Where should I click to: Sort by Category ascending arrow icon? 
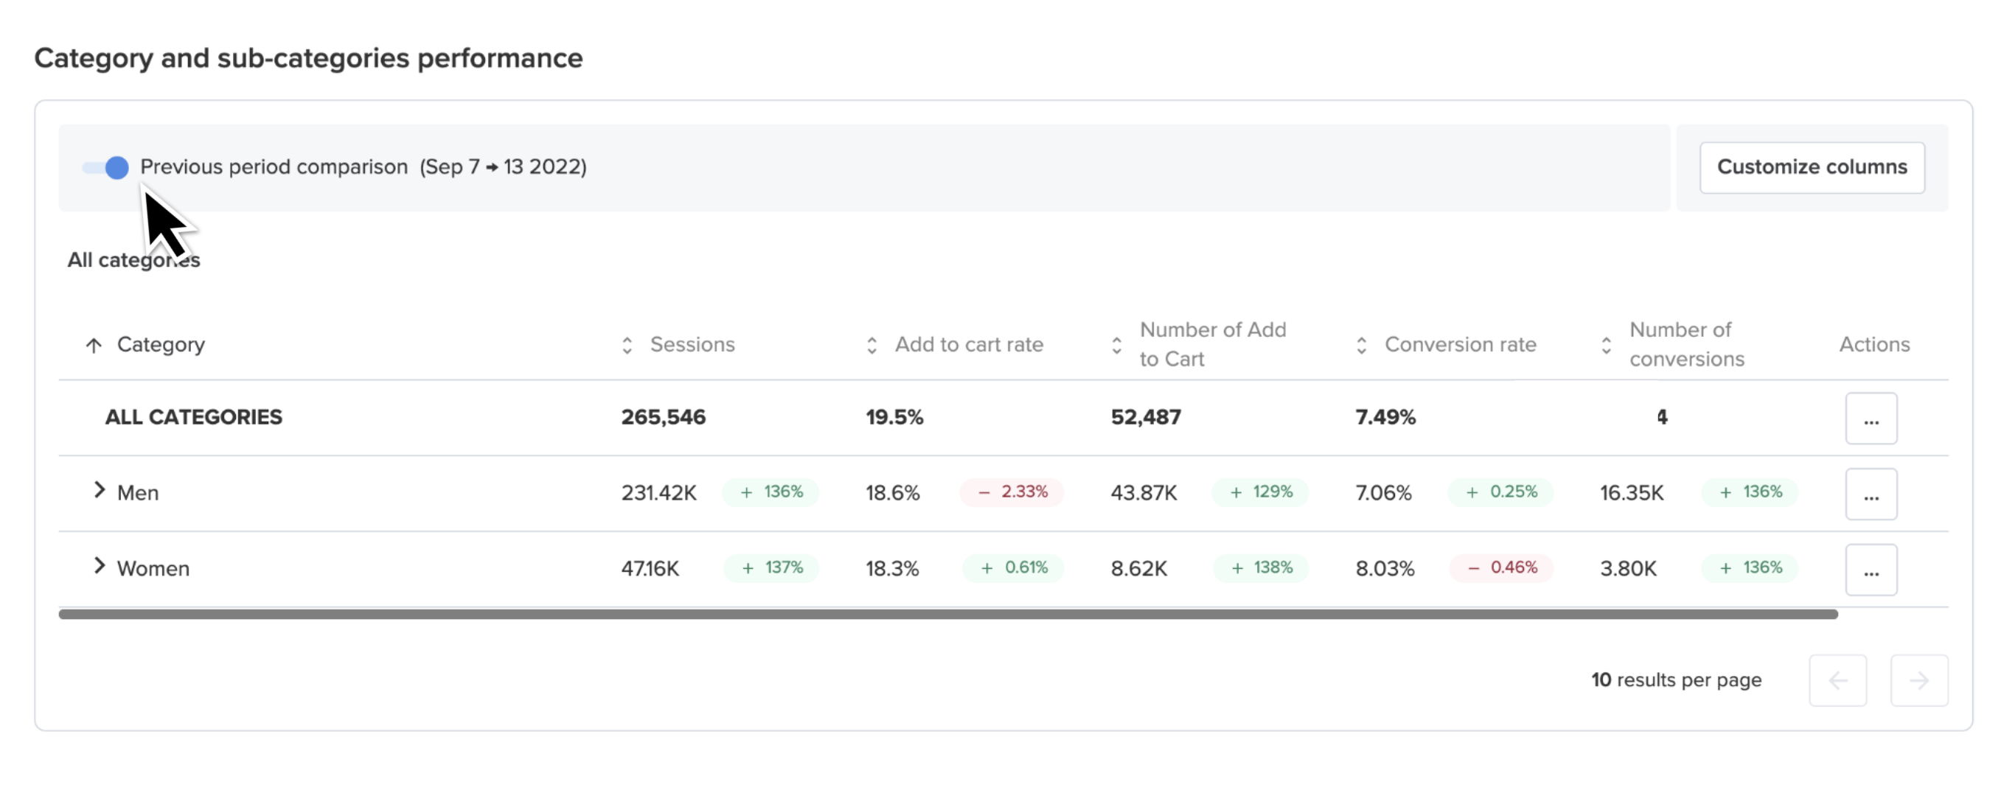94,346
